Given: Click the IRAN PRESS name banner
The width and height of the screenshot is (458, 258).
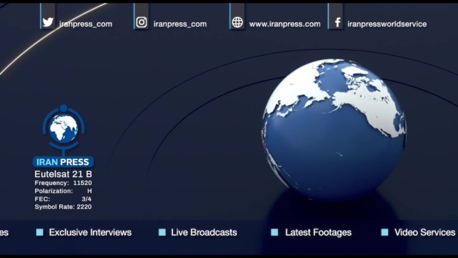Looking at the screenshot, I should (x=63, y=162).
